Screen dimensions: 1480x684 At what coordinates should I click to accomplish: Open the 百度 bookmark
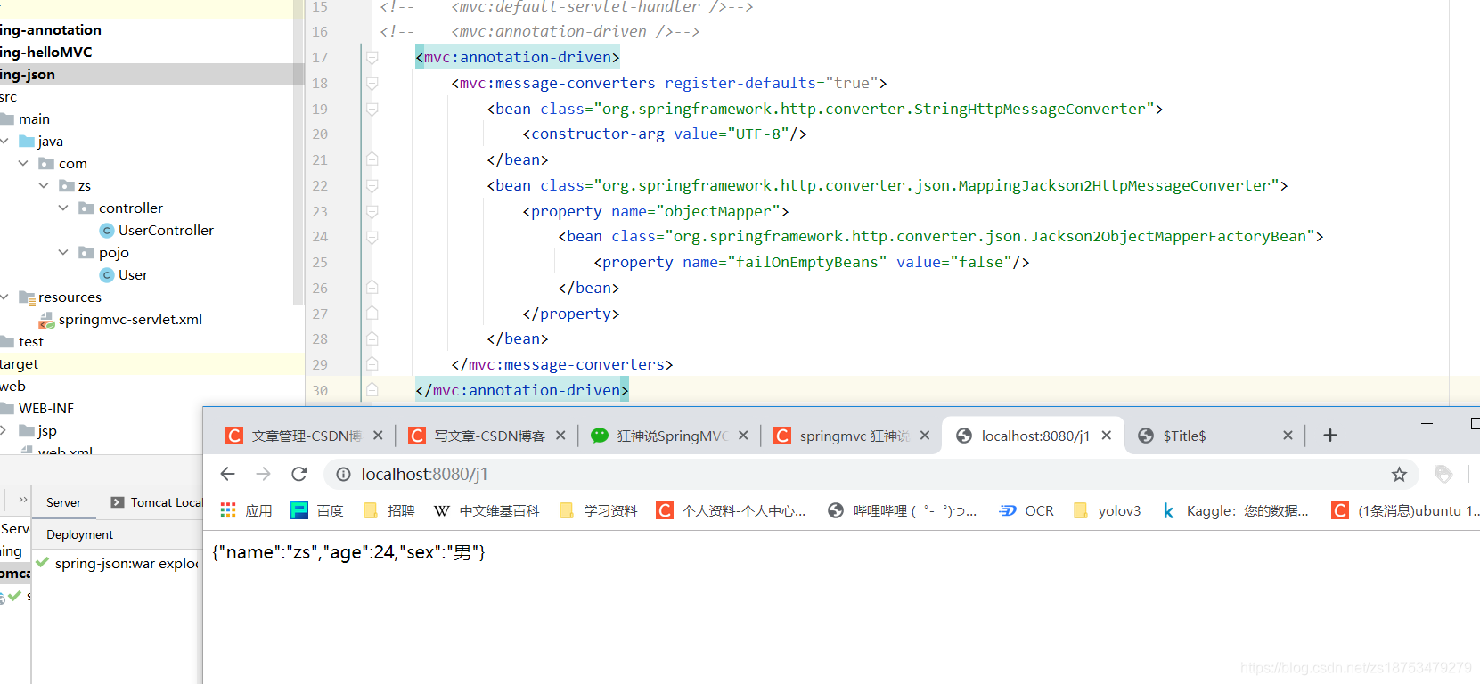tap(317, 510)
